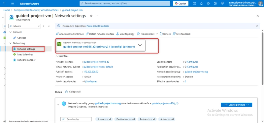This screenshot has width=264, height=123.
Task: Open the more options ellipsis by title
Action: [97, 16]
